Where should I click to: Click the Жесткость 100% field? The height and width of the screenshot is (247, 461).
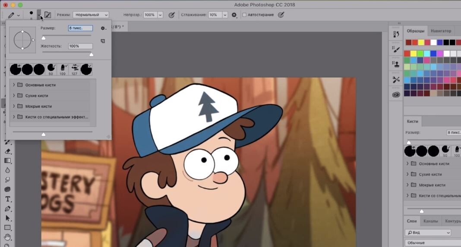pos(80,46)
